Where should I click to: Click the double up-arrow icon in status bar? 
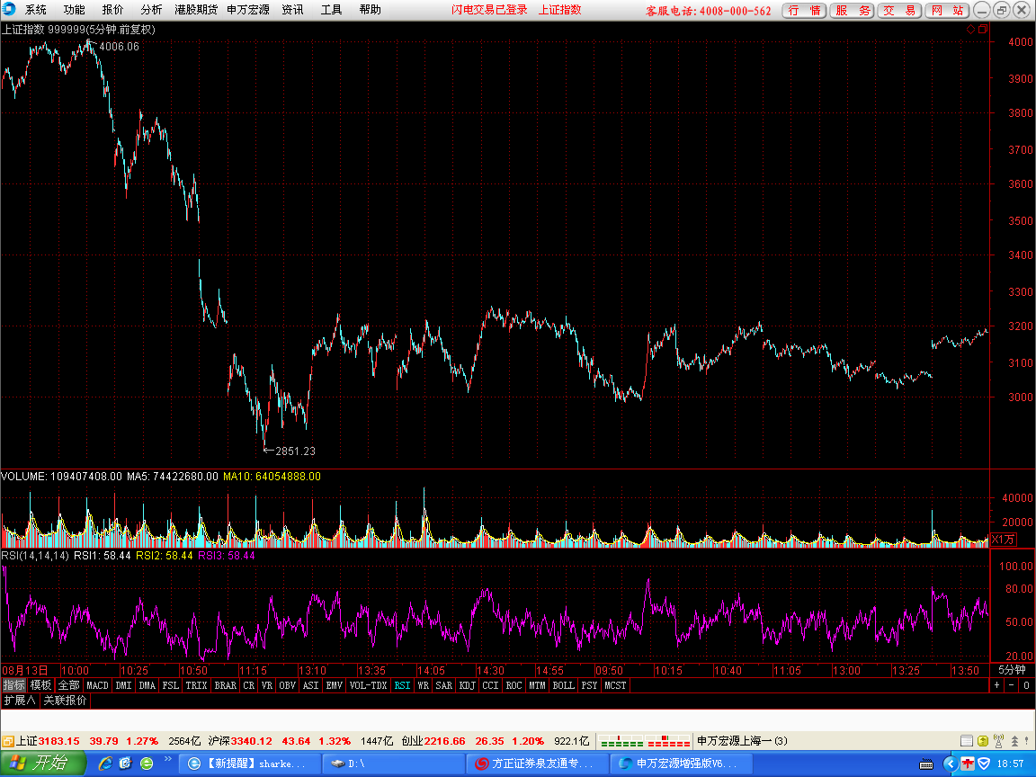click(1014, 741)
